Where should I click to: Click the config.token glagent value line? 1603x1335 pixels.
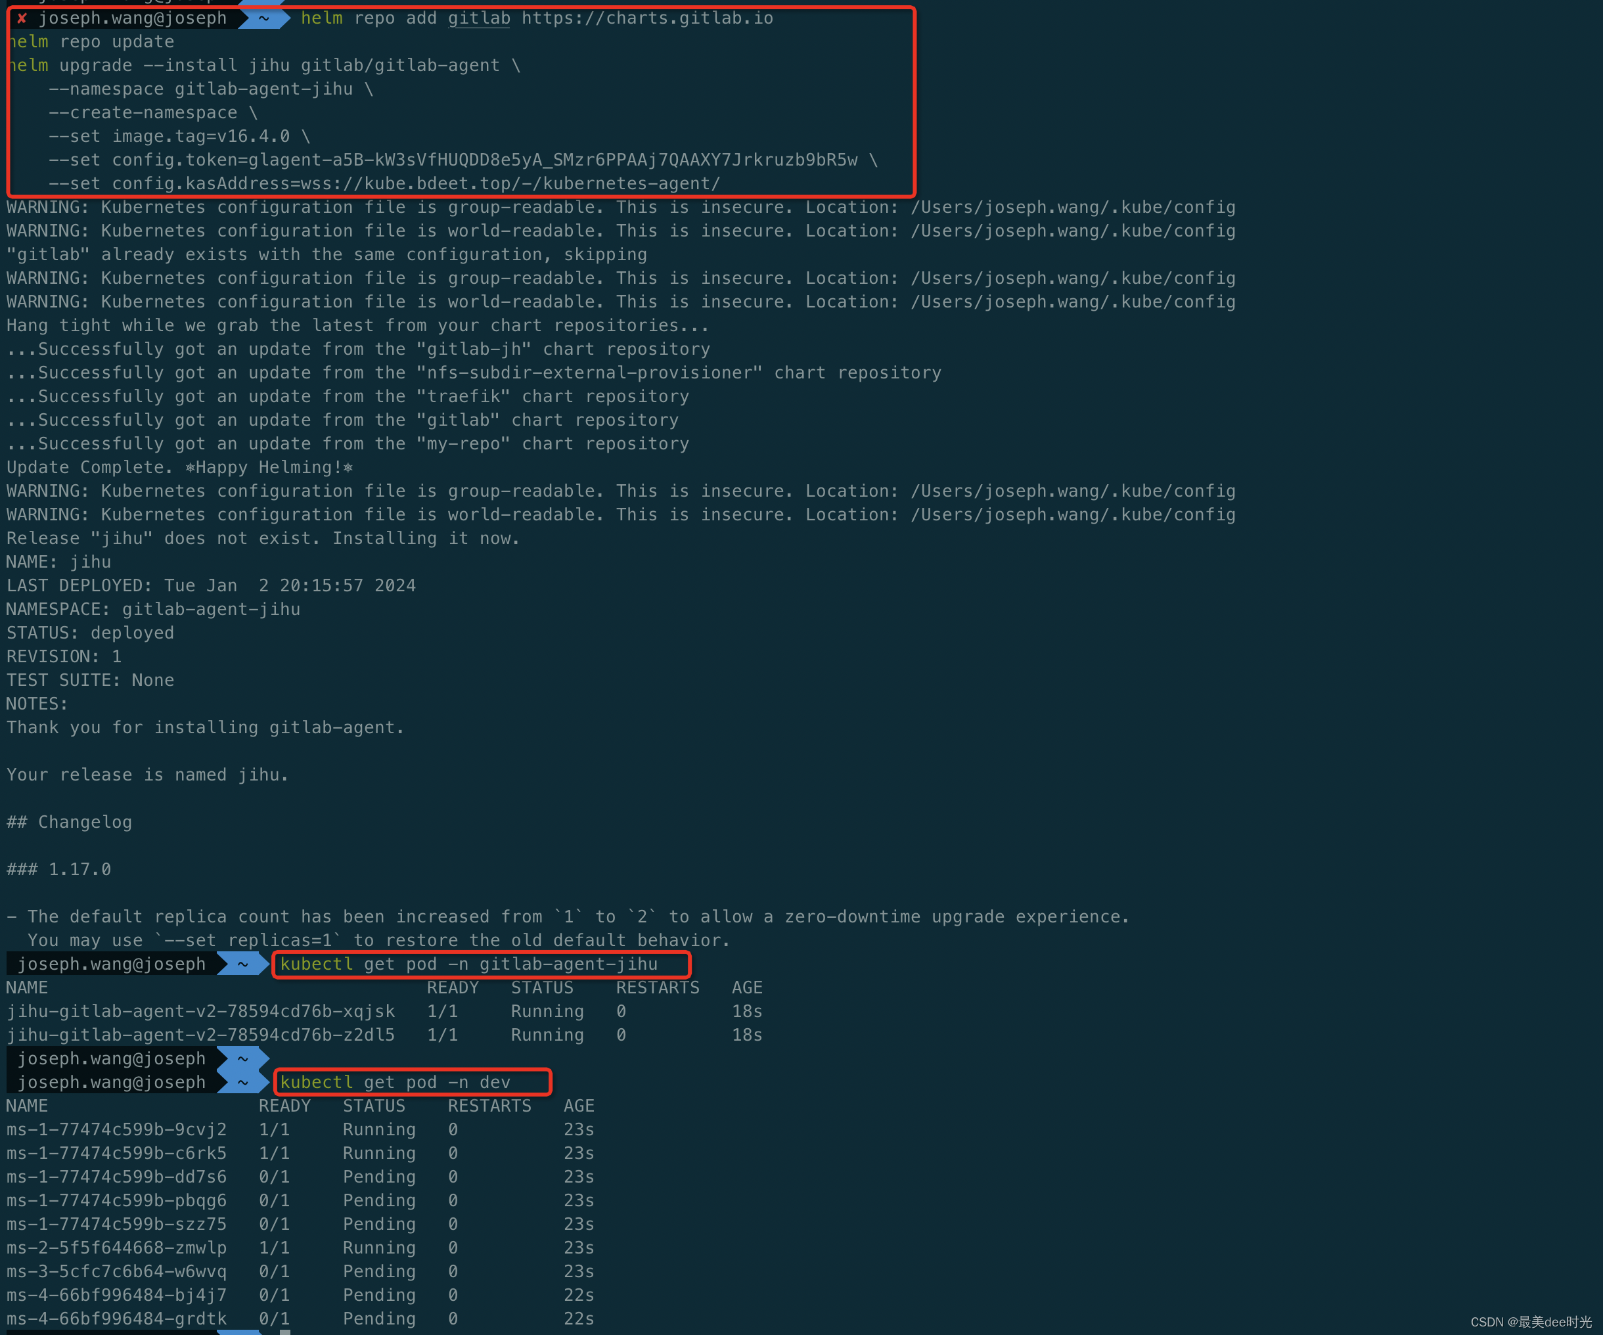[x=463, y=160]
